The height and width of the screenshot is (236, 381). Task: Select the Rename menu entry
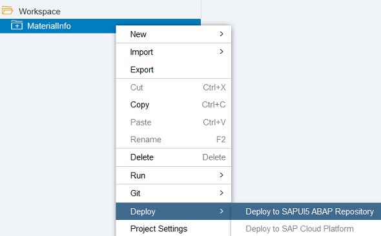[x=174, y=140]
